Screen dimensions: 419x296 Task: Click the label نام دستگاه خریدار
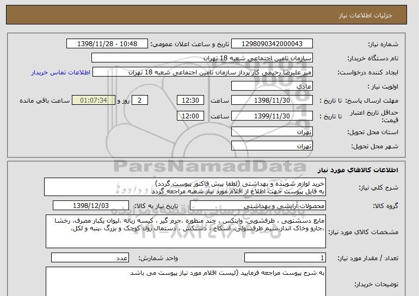(x=373, y=58)
